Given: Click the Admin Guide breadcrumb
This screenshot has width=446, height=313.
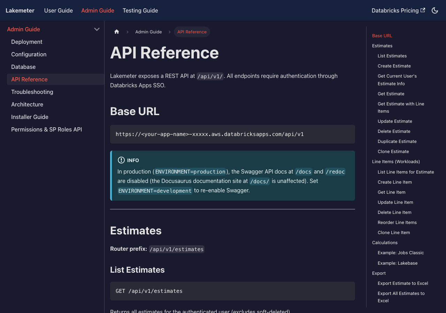Looking at the screenshot, I should (148, 32).
